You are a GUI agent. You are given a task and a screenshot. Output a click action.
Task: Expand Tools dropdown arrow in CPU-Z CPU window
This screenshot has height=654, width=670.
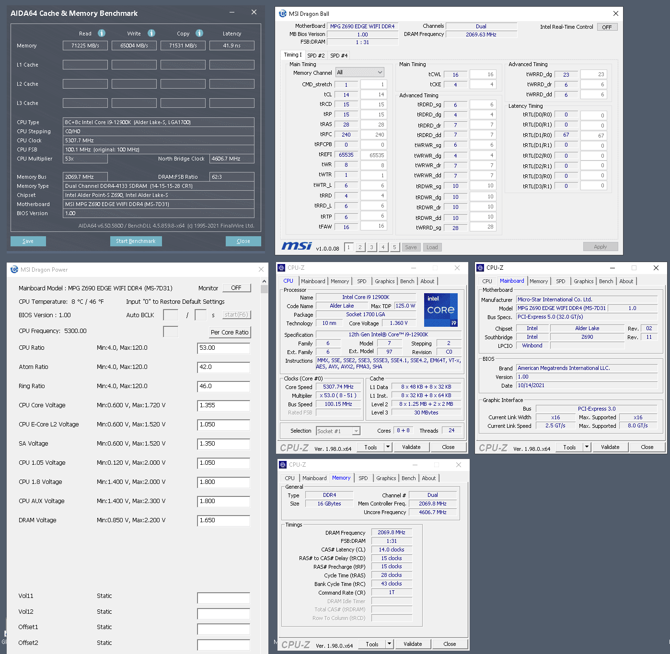coord(388,447)
